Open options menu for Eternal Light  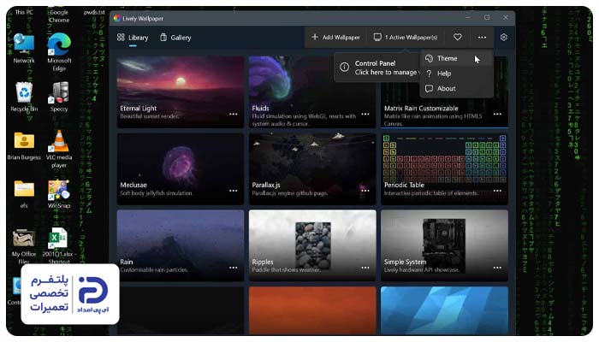[233, 114]
